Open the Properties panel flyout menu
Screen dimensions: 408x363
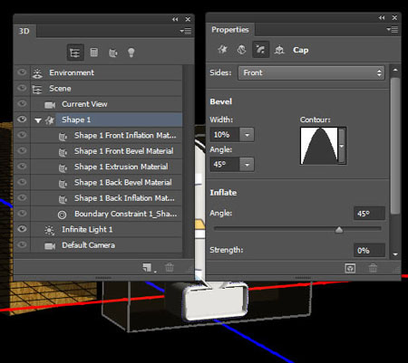click(x=393, y=30)
